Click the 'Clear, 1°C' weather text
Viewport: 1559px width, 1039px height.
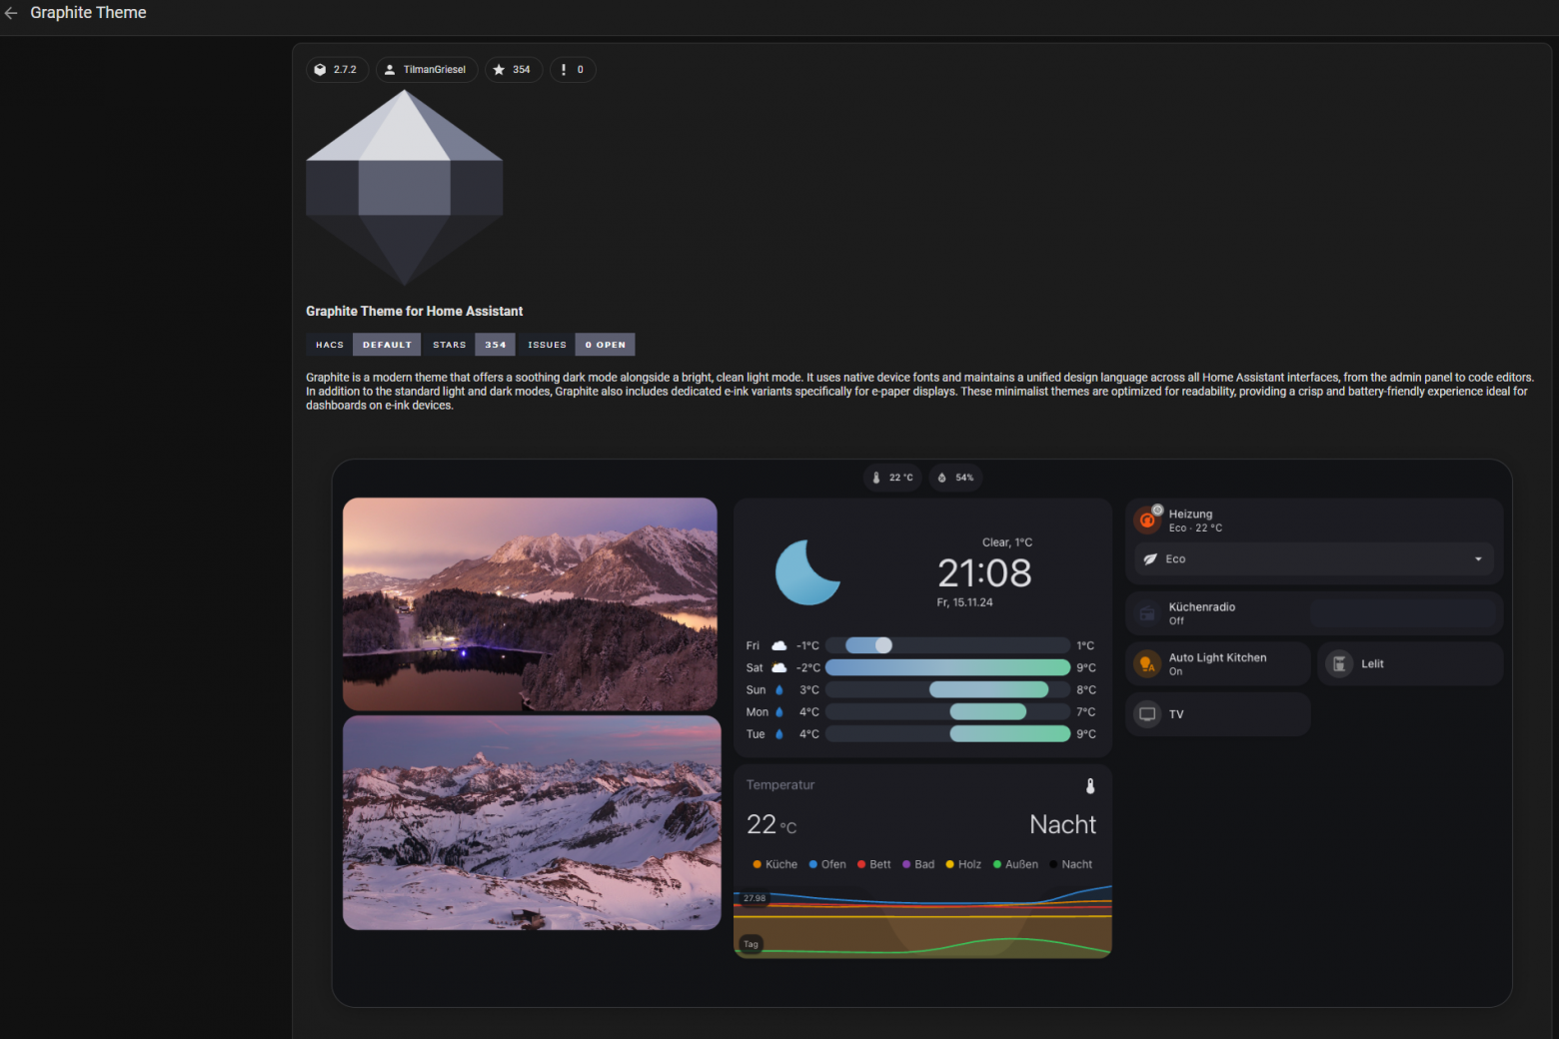tap(1007, 542)
